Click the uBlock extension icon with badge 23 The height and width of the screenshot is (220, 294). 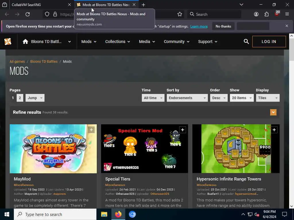click(x=277, y=14)
